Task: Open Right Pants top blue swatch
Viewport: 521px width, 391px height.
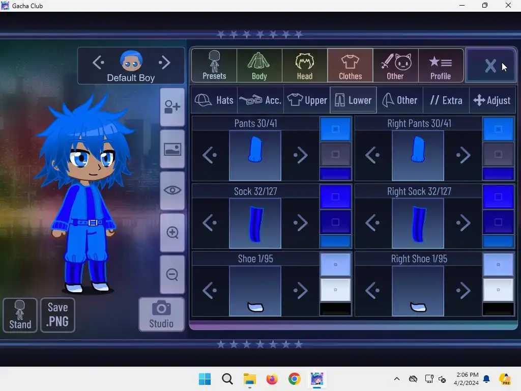Action: point(498,129)
